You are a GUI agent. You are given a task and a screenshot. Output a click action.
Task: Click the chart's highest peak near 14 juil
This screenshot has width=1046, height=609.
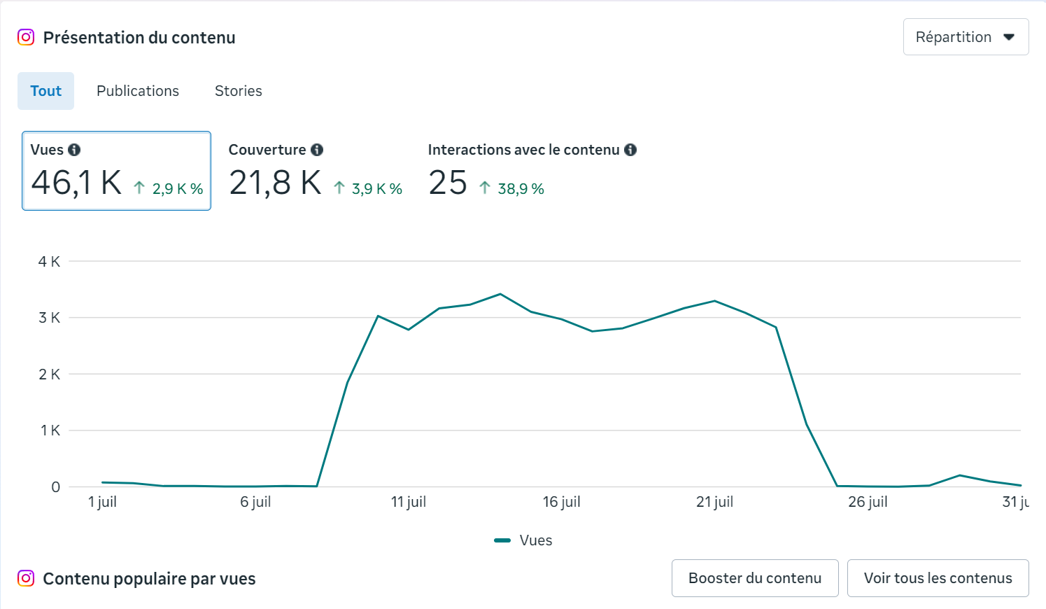(x=500, y=294)
